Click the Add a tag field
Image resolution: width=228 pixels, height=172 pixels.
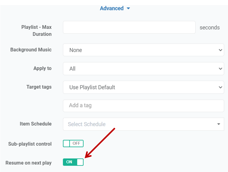[143, 106]
